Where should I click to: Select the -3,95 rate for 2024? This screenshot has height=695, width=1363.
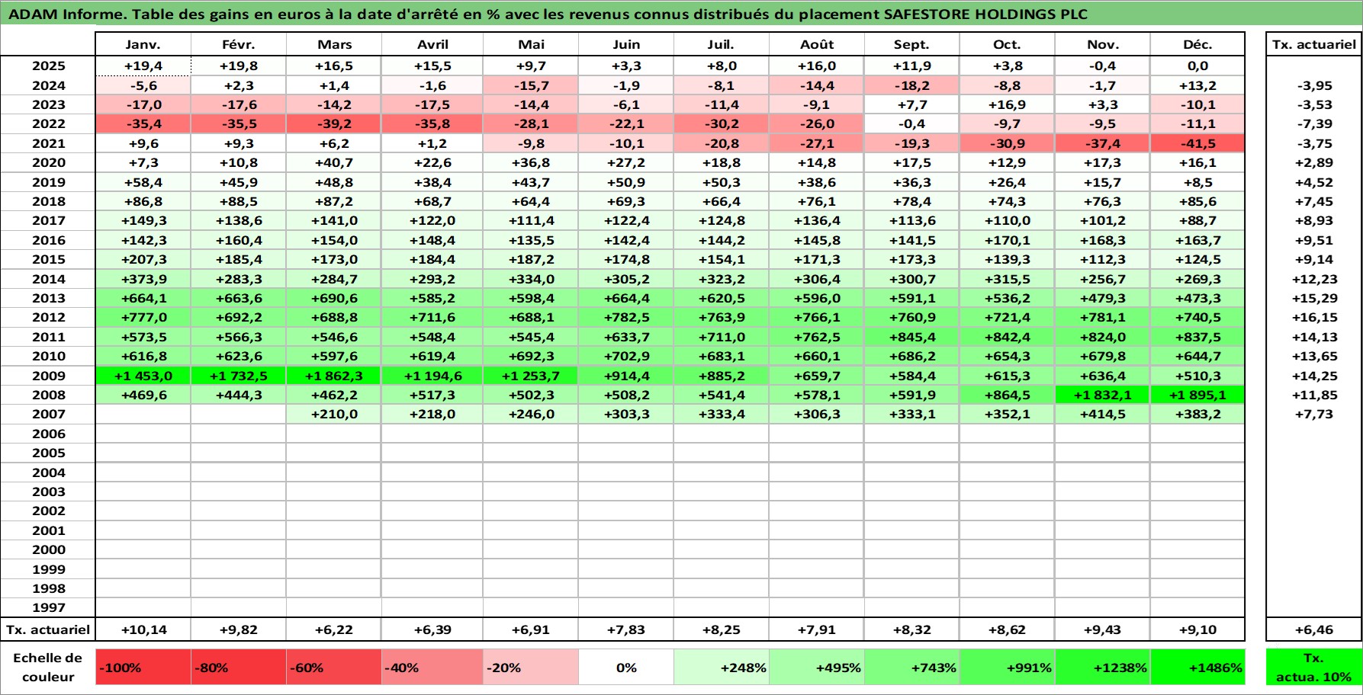[1313, 86]
